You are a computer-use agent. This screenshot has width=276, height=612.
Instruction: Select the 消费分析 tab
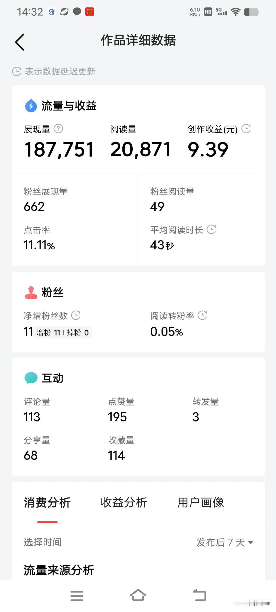point(47,502)
